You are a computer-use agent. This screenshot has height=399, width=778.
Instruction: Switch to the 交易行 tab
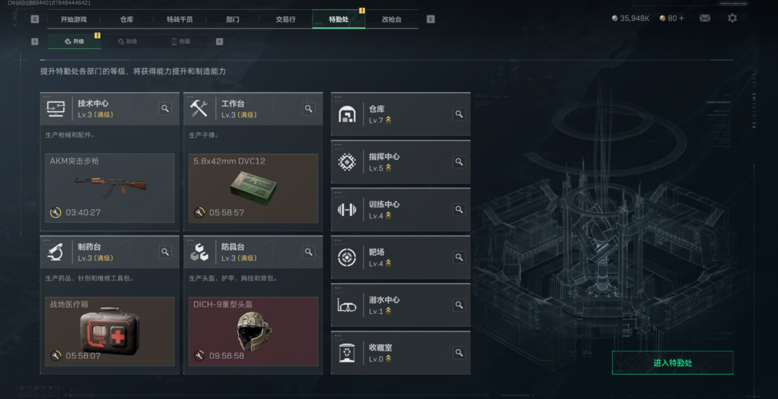(x=286, y=19)
